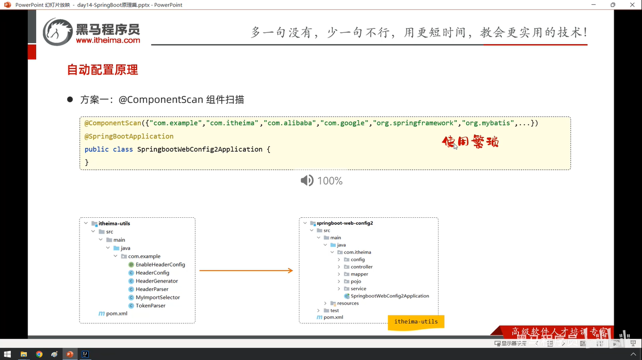Expand the pojo package
642x360 pixels.
click(339, 281)
